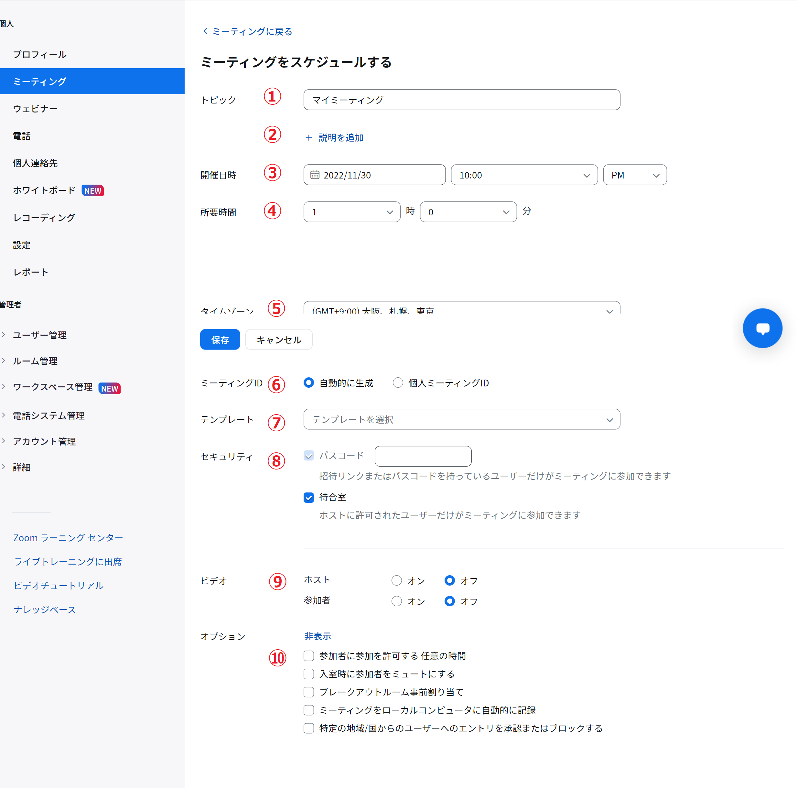Enable 入室時に参加者をミュートにする checkbox
797x788 pixels.
(x=308, y=674)
